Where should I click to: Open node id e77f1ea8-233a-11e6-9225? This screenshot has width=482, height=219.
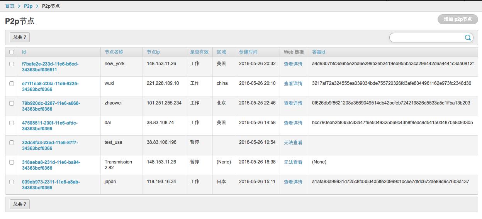50,87
